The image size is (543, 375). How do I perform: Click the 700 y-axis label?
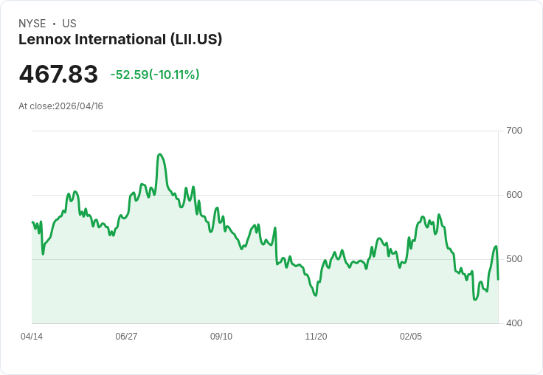(x=513, y=131)
